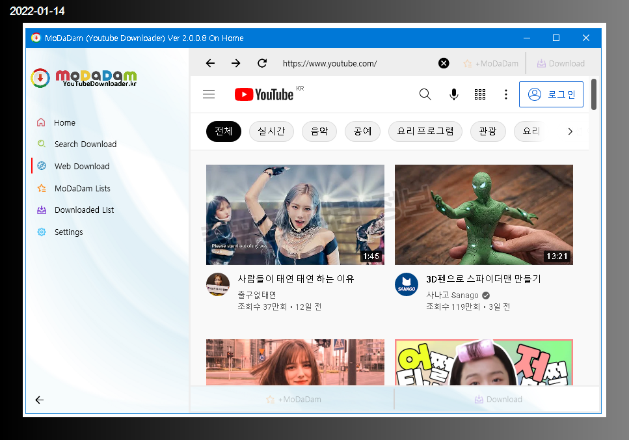
Task: Open YouTube settings three-dot menu
Action: 506,94
